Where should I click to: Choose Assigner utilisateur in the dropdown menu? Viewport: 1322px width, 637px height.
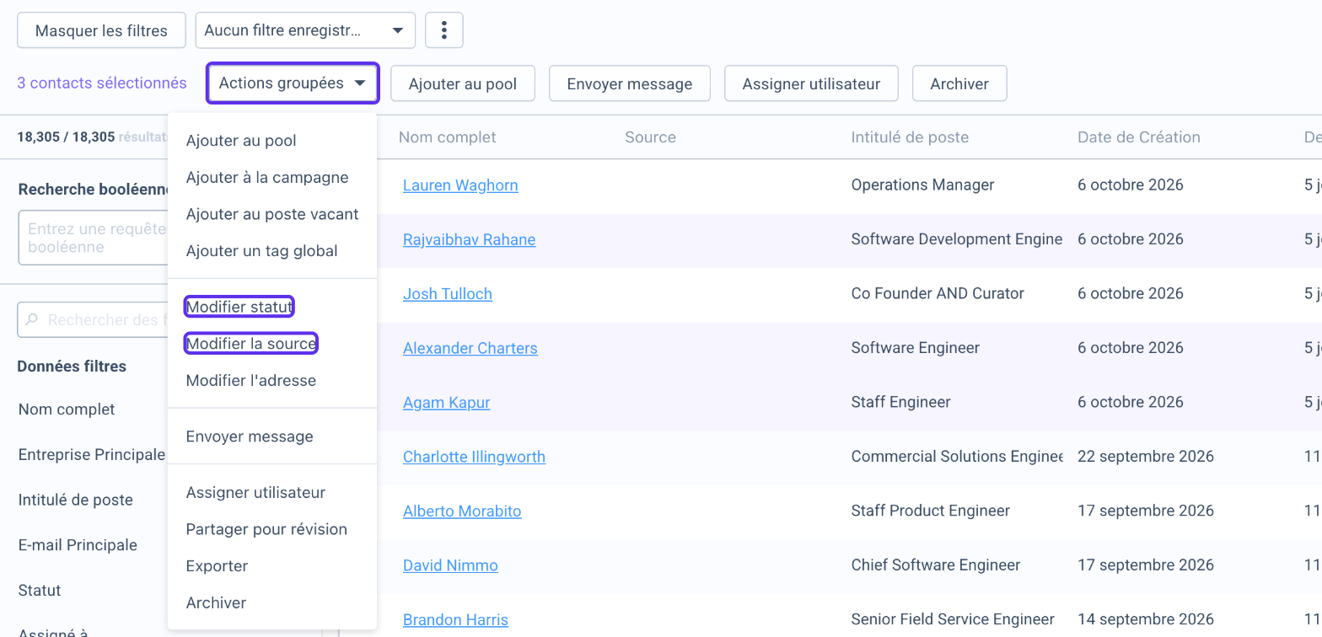coord(255,493)
